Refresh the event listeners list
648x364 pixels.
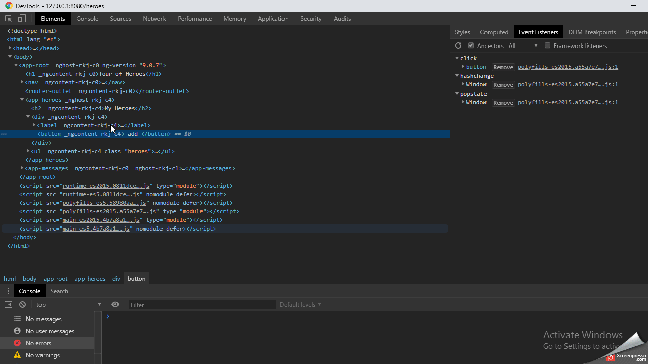458,45
